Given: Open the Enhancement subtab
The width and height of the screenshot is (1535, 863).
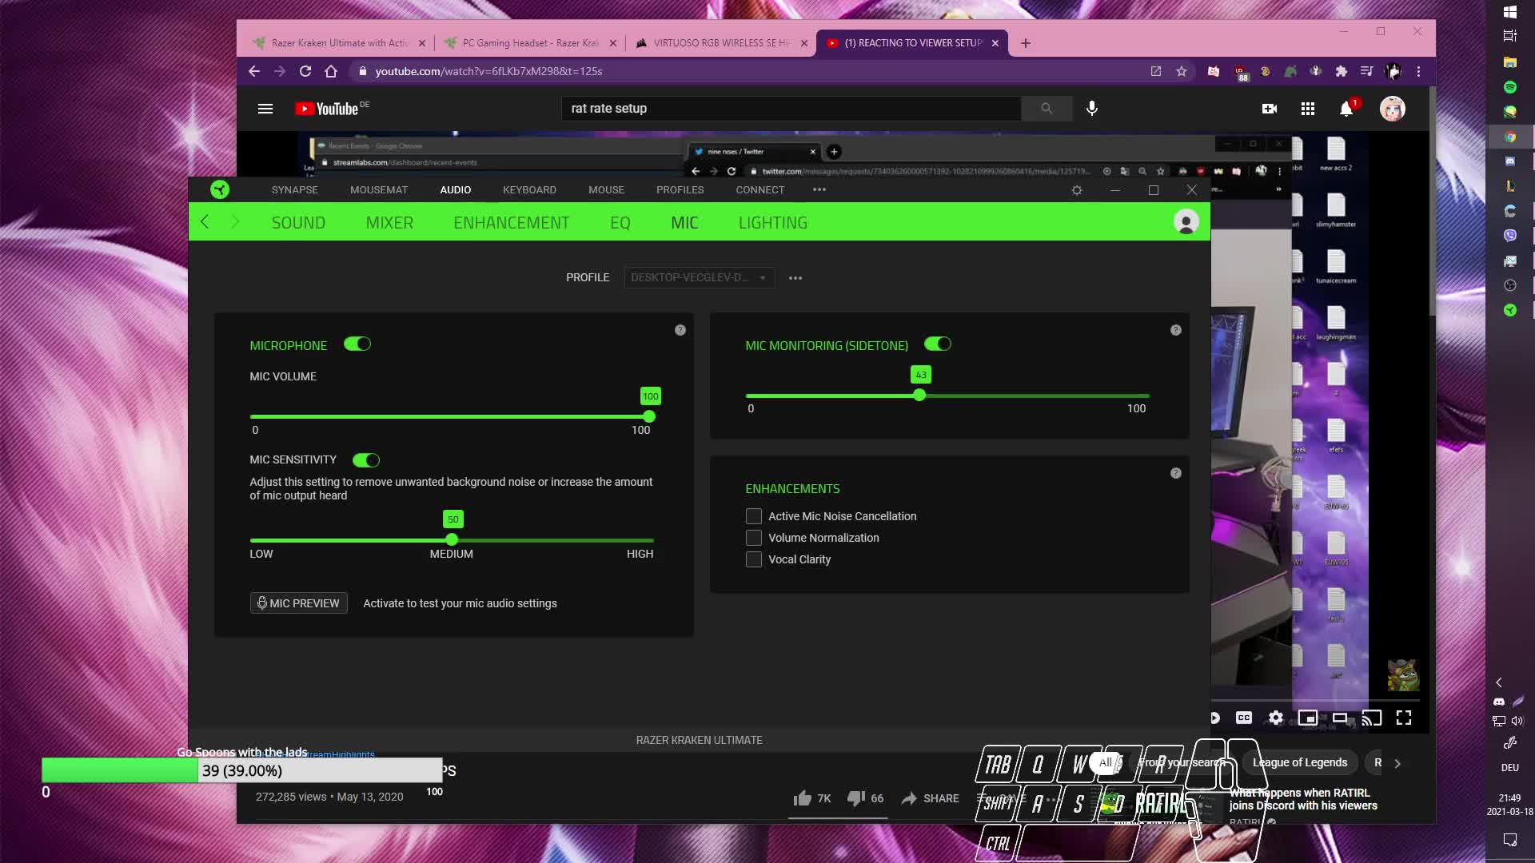Looking at the screenshot, I should (512, 223).
